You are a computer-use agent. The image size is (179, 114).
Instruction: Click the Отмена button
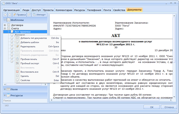169,107
